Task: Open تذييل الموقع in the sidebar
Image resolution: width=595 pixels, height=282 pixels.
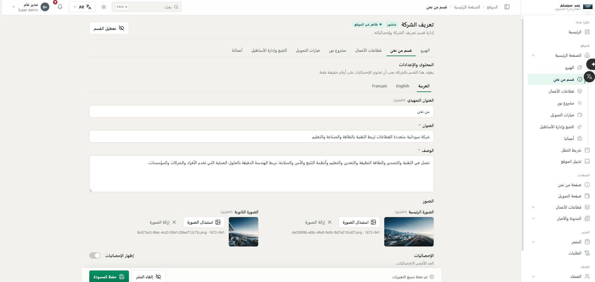Action: point(575,161)
